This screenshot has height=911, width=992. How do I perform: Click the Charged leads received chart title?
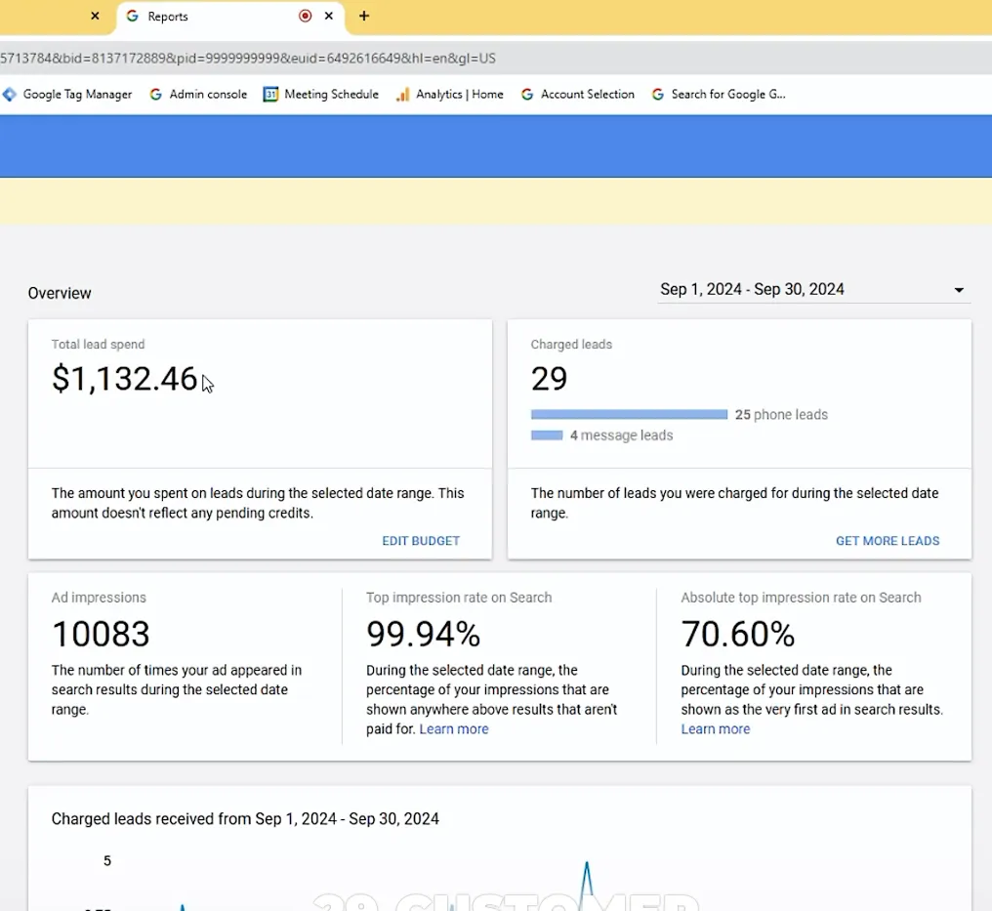[245, 818]
